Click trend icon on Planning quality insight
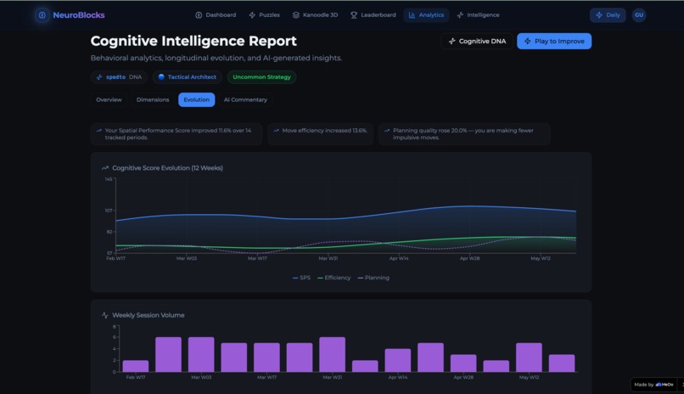Viewport: 684px width, 394px height. [x=387, y=131]
